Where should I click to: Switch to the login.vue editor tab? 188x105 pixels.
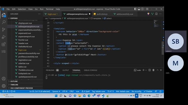point(53,14)
